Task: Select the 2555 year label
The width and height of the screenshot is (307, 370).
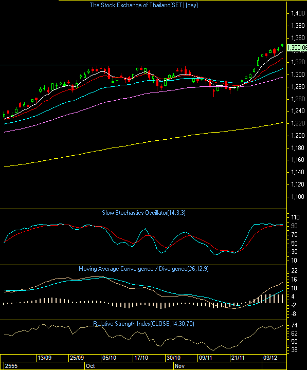Action: coord(11,366)
